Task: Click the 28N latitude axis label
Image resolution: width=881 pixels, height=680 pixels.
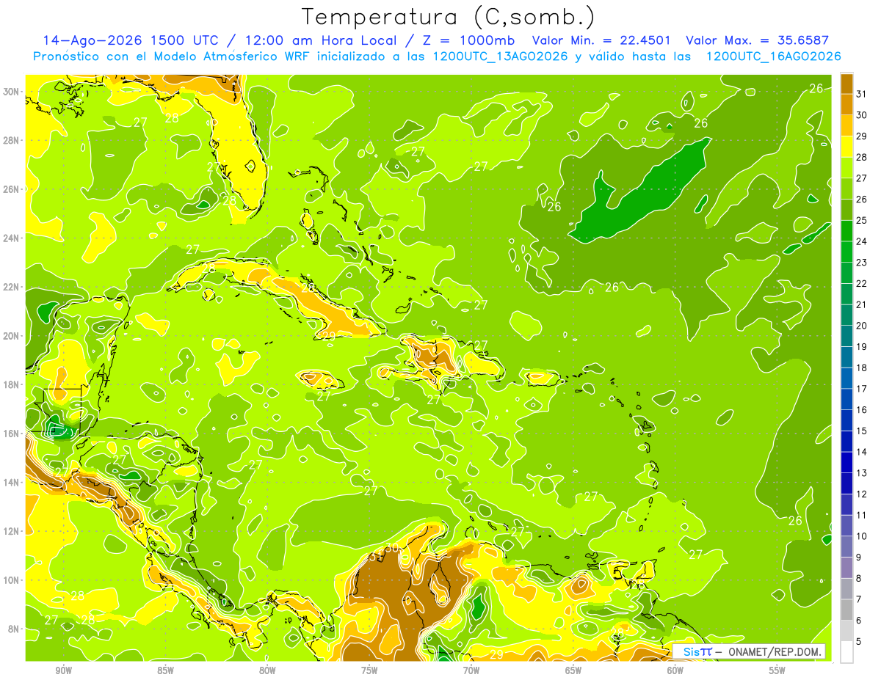Action: point(12,140)
